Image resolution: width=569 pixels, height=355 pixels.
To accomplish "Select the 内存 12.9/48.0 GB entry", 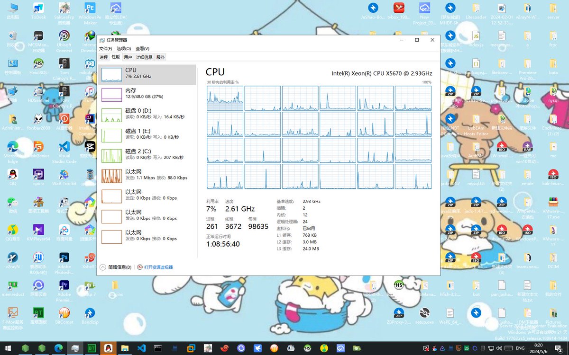I will (x=147, y=95).
